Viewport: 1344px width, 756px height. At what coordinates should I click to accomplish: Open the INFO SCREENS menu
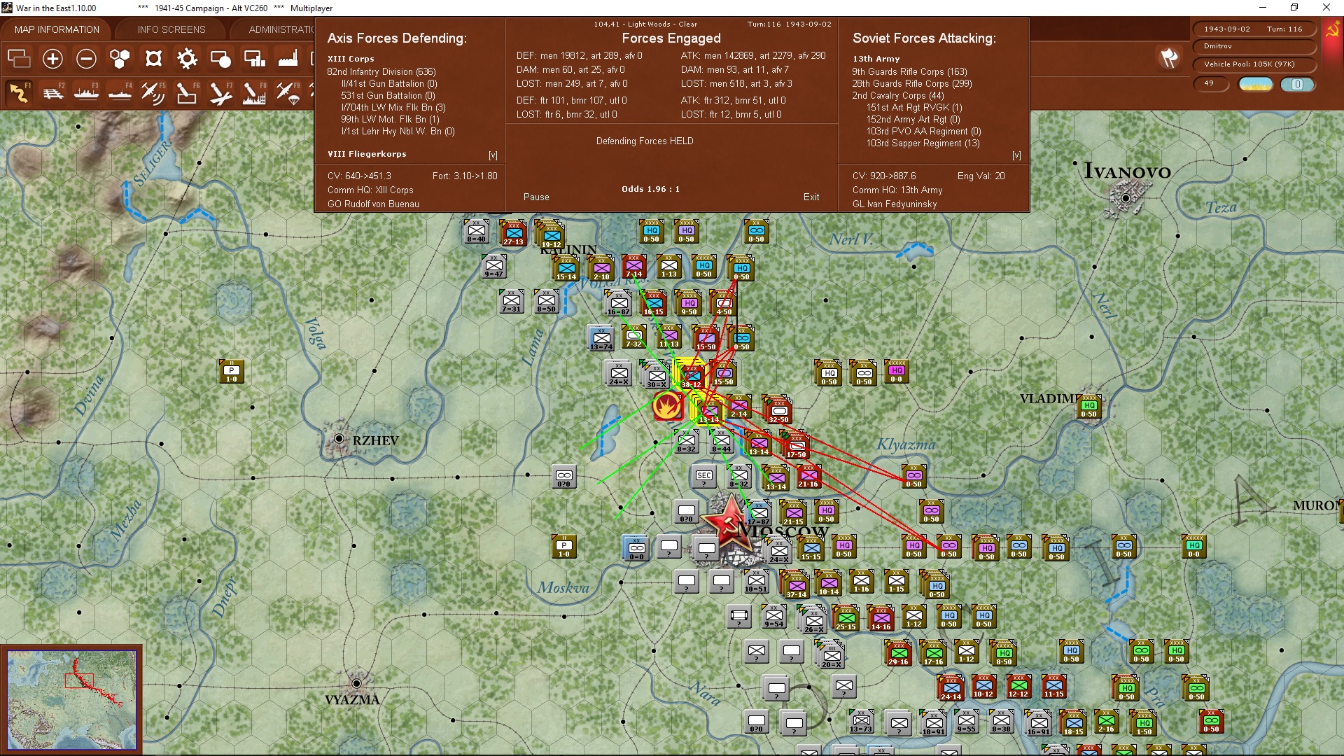[x=170, y=29]
